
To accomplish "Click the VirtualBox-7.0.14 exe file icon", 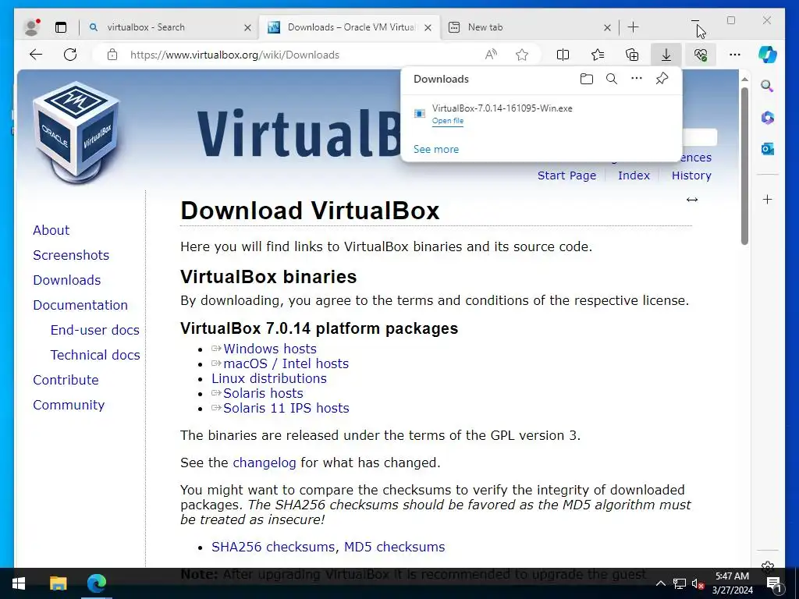I will tap(419, 114).
